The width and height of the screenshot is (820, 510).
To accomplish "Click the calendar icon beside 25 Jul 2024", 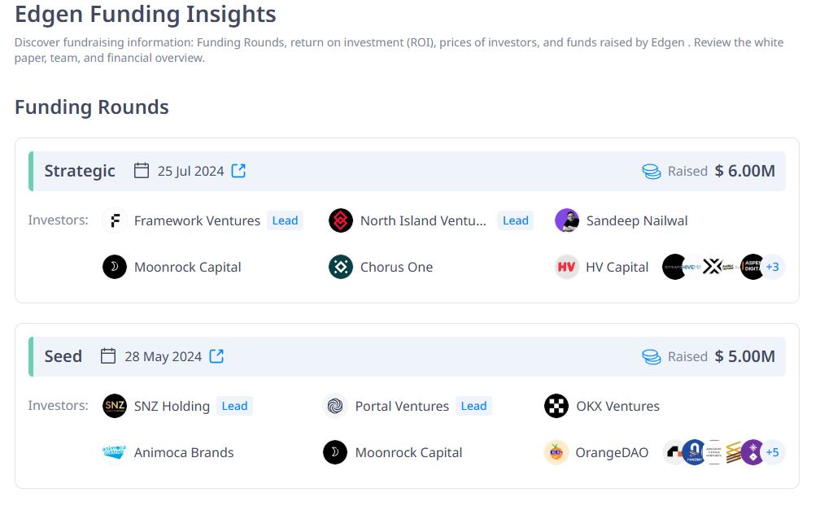I will point(141,171).
